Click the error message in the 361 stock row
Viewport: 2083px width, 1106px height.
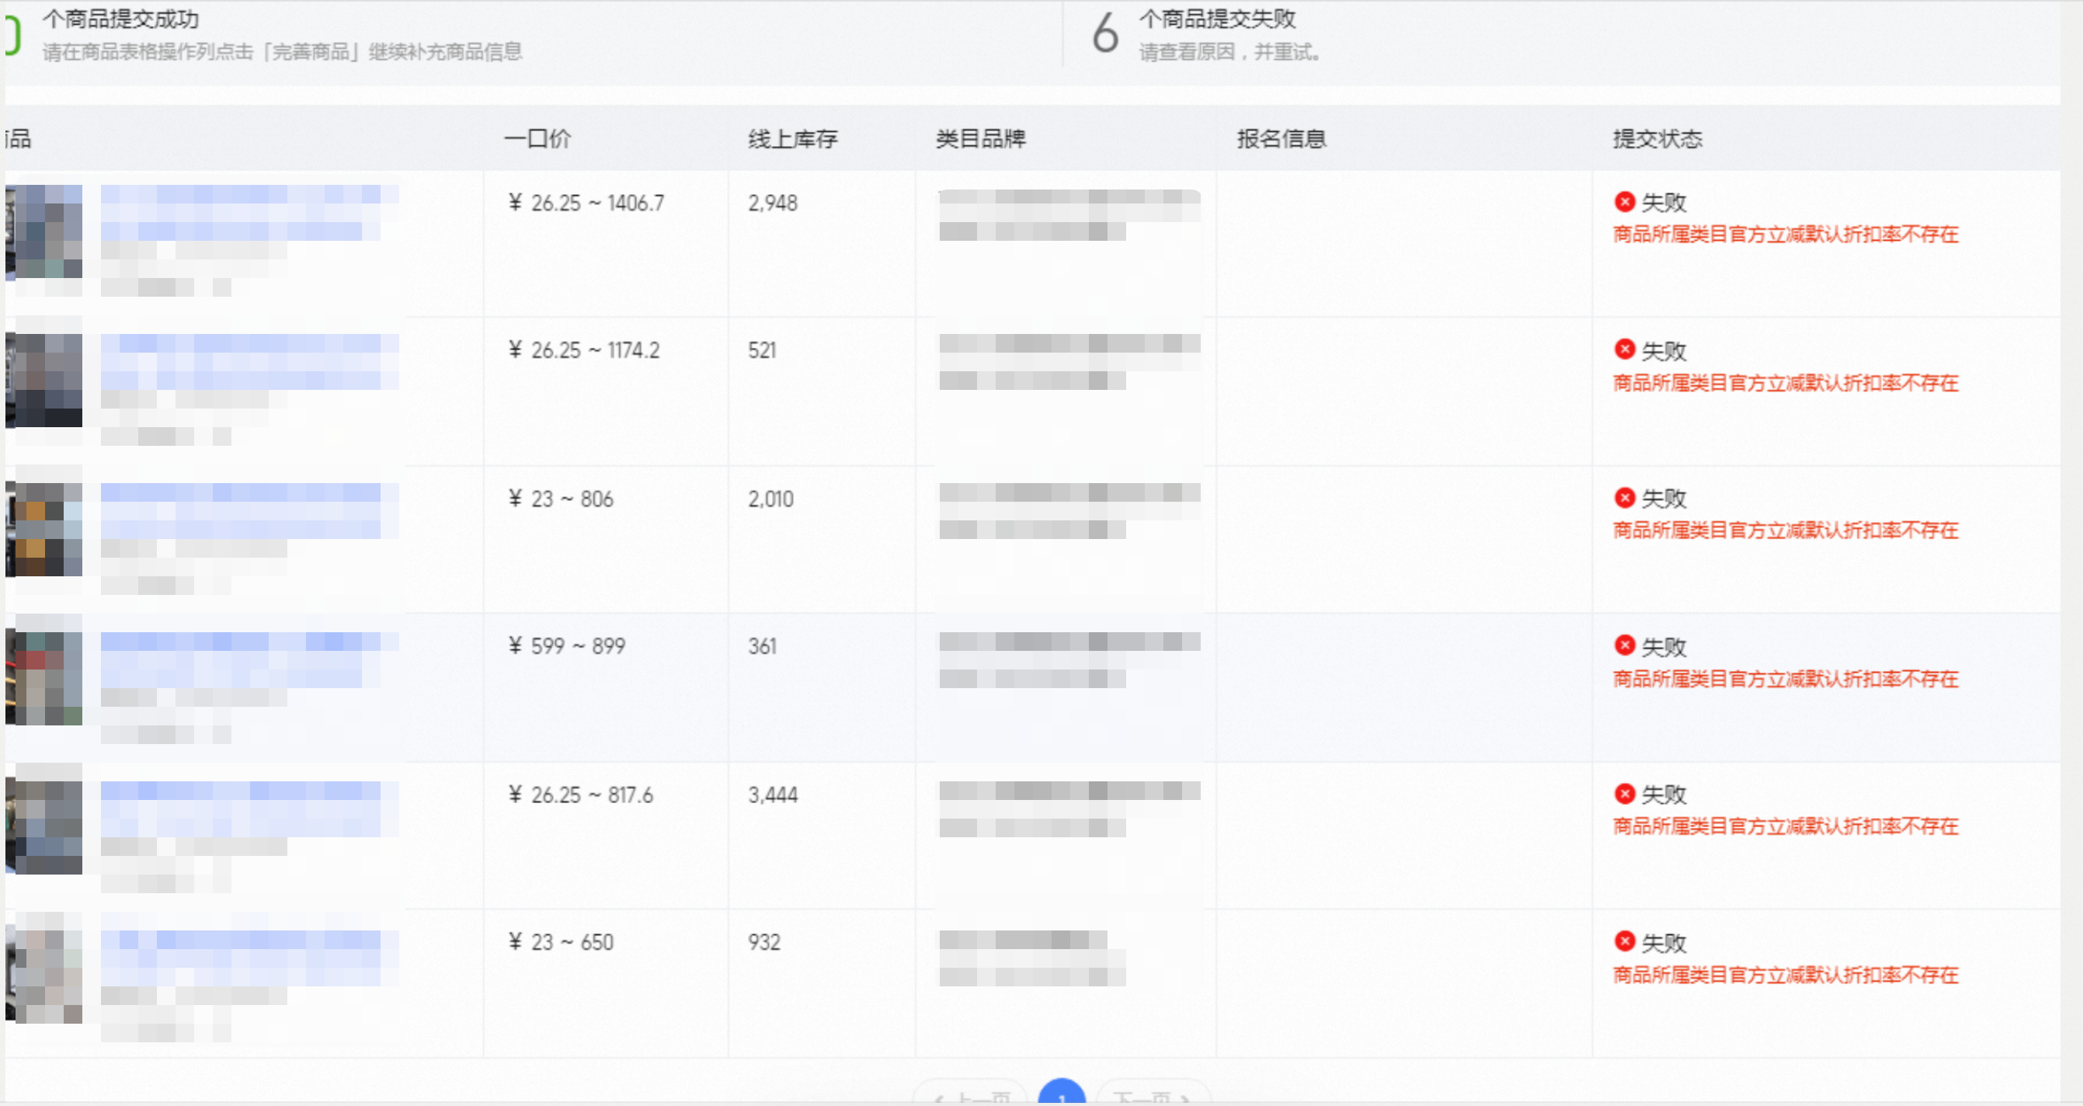(1786, 678)
